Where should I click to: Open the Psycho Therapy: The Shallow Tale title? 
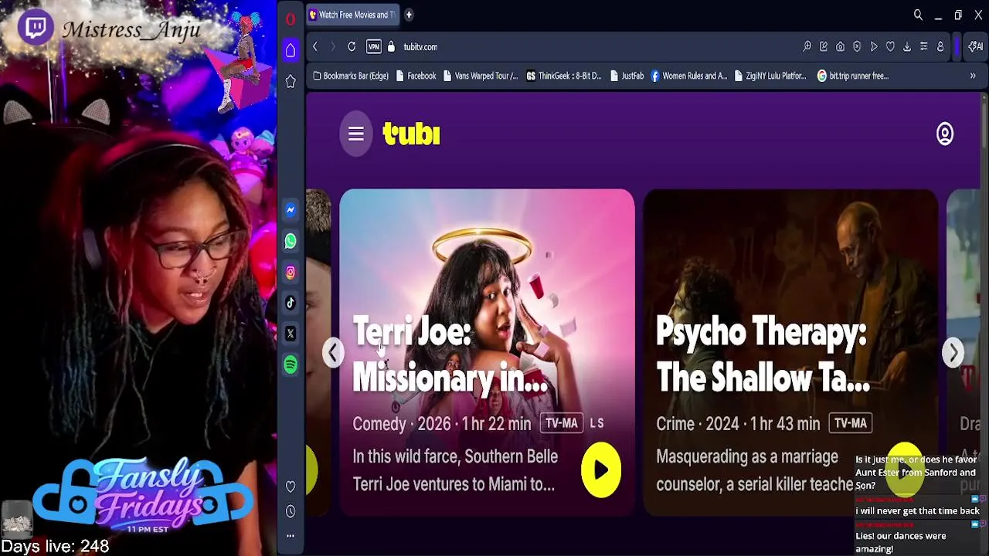click(763, 355)
